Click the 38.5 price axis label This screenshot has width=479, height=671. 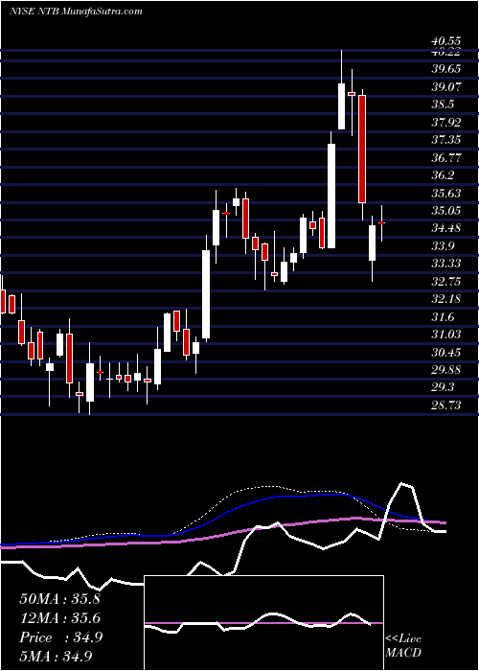coord(443,104)
